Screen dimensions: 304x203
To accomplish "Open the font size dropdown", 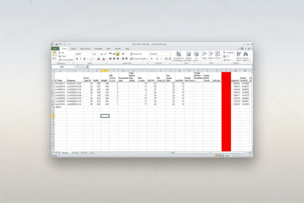I will pyautogui.click(x=99, y=54).
